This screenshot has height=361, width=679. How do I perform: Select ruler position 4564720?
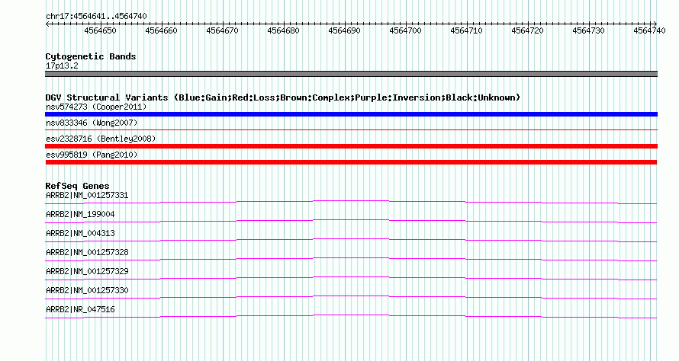[x=527, y=30]
